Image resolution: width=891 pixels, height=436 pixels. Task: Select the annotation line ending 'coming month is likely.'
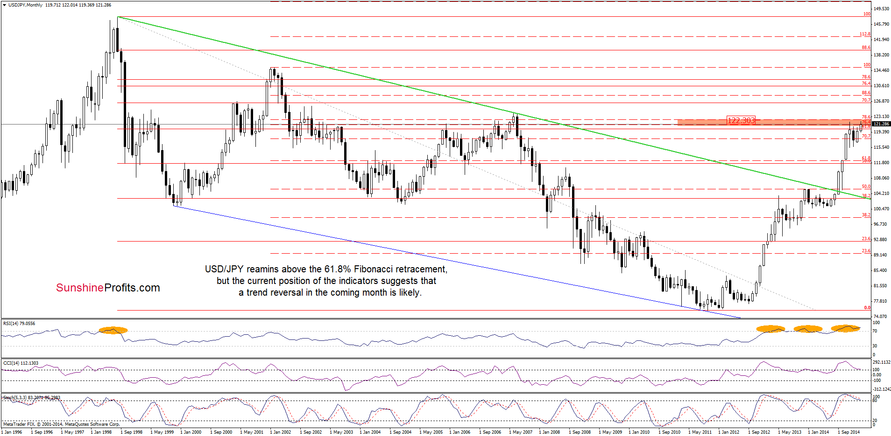click(x=330, y=292)
